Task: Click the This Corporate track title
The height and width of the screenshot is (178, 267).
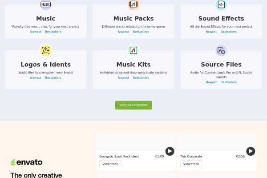Action: pos(191,156)
